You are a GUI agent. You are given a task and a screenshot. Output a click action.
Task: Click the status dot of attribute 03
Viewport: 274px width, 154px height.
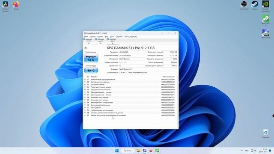pyautogui.click(x=85, y=85)
